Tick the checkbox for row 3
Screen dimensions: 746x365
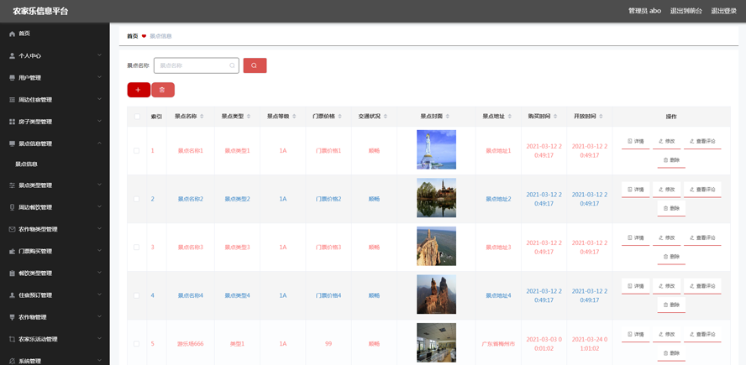tap(137, 248)
